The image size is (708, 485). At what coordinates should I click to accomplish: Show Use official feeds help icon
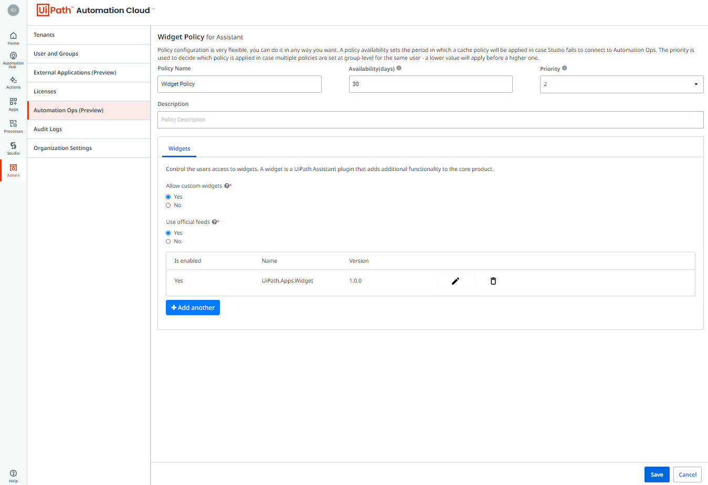click(214, 222)
